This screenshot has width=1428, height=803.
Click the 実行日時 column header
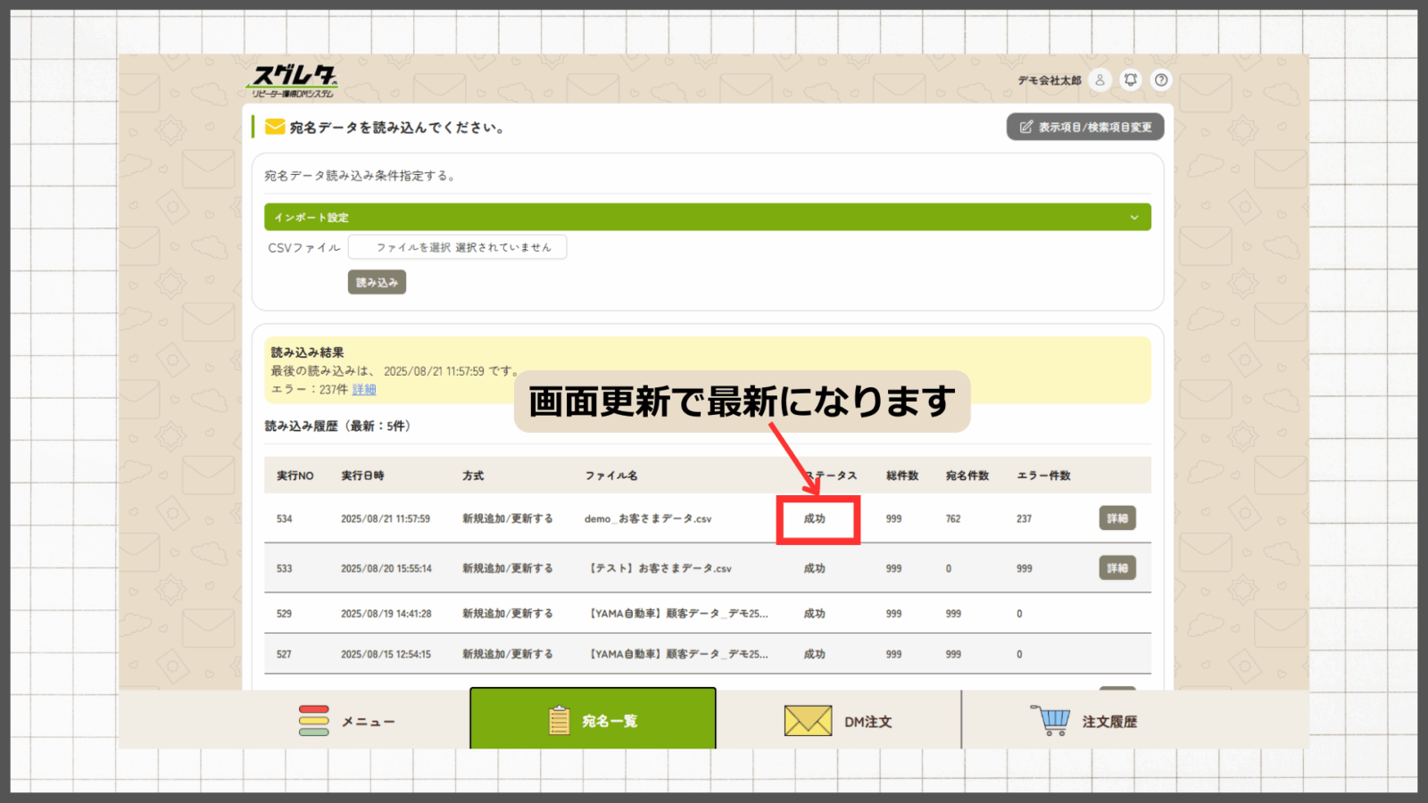click(362, 476)
